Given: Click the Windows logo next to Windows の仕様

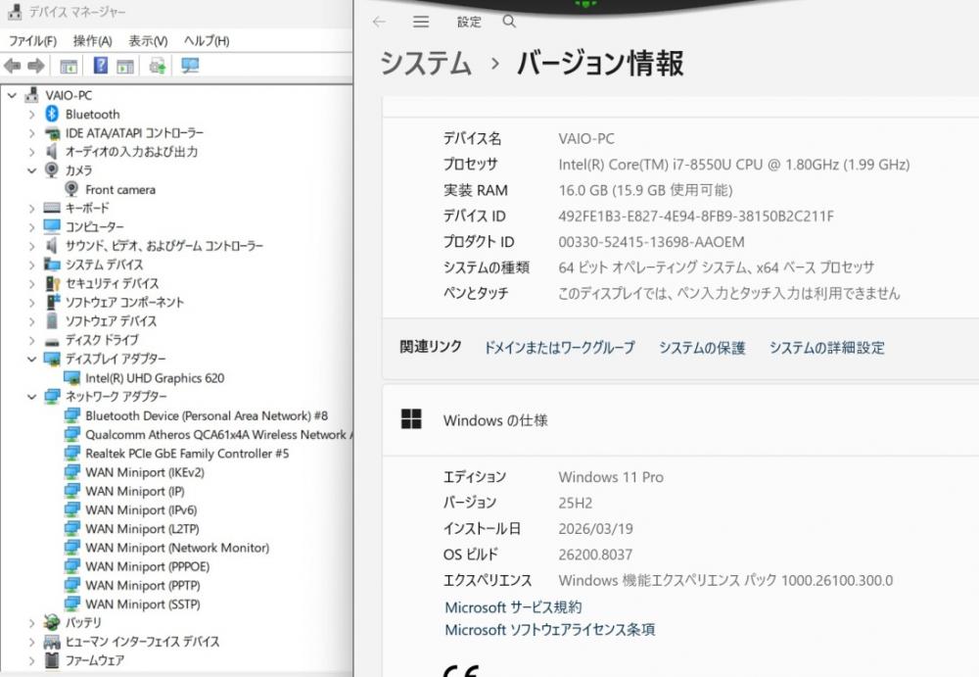Looking at the screenshot, I should point(411,418).
